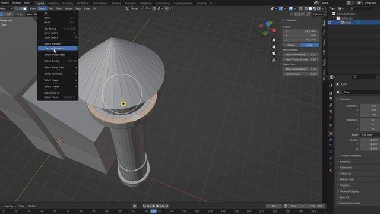Viewport: 380px width, 214px height.
Task: Choose Circle Select in the Select menu
Action: [x=58, y=33]
